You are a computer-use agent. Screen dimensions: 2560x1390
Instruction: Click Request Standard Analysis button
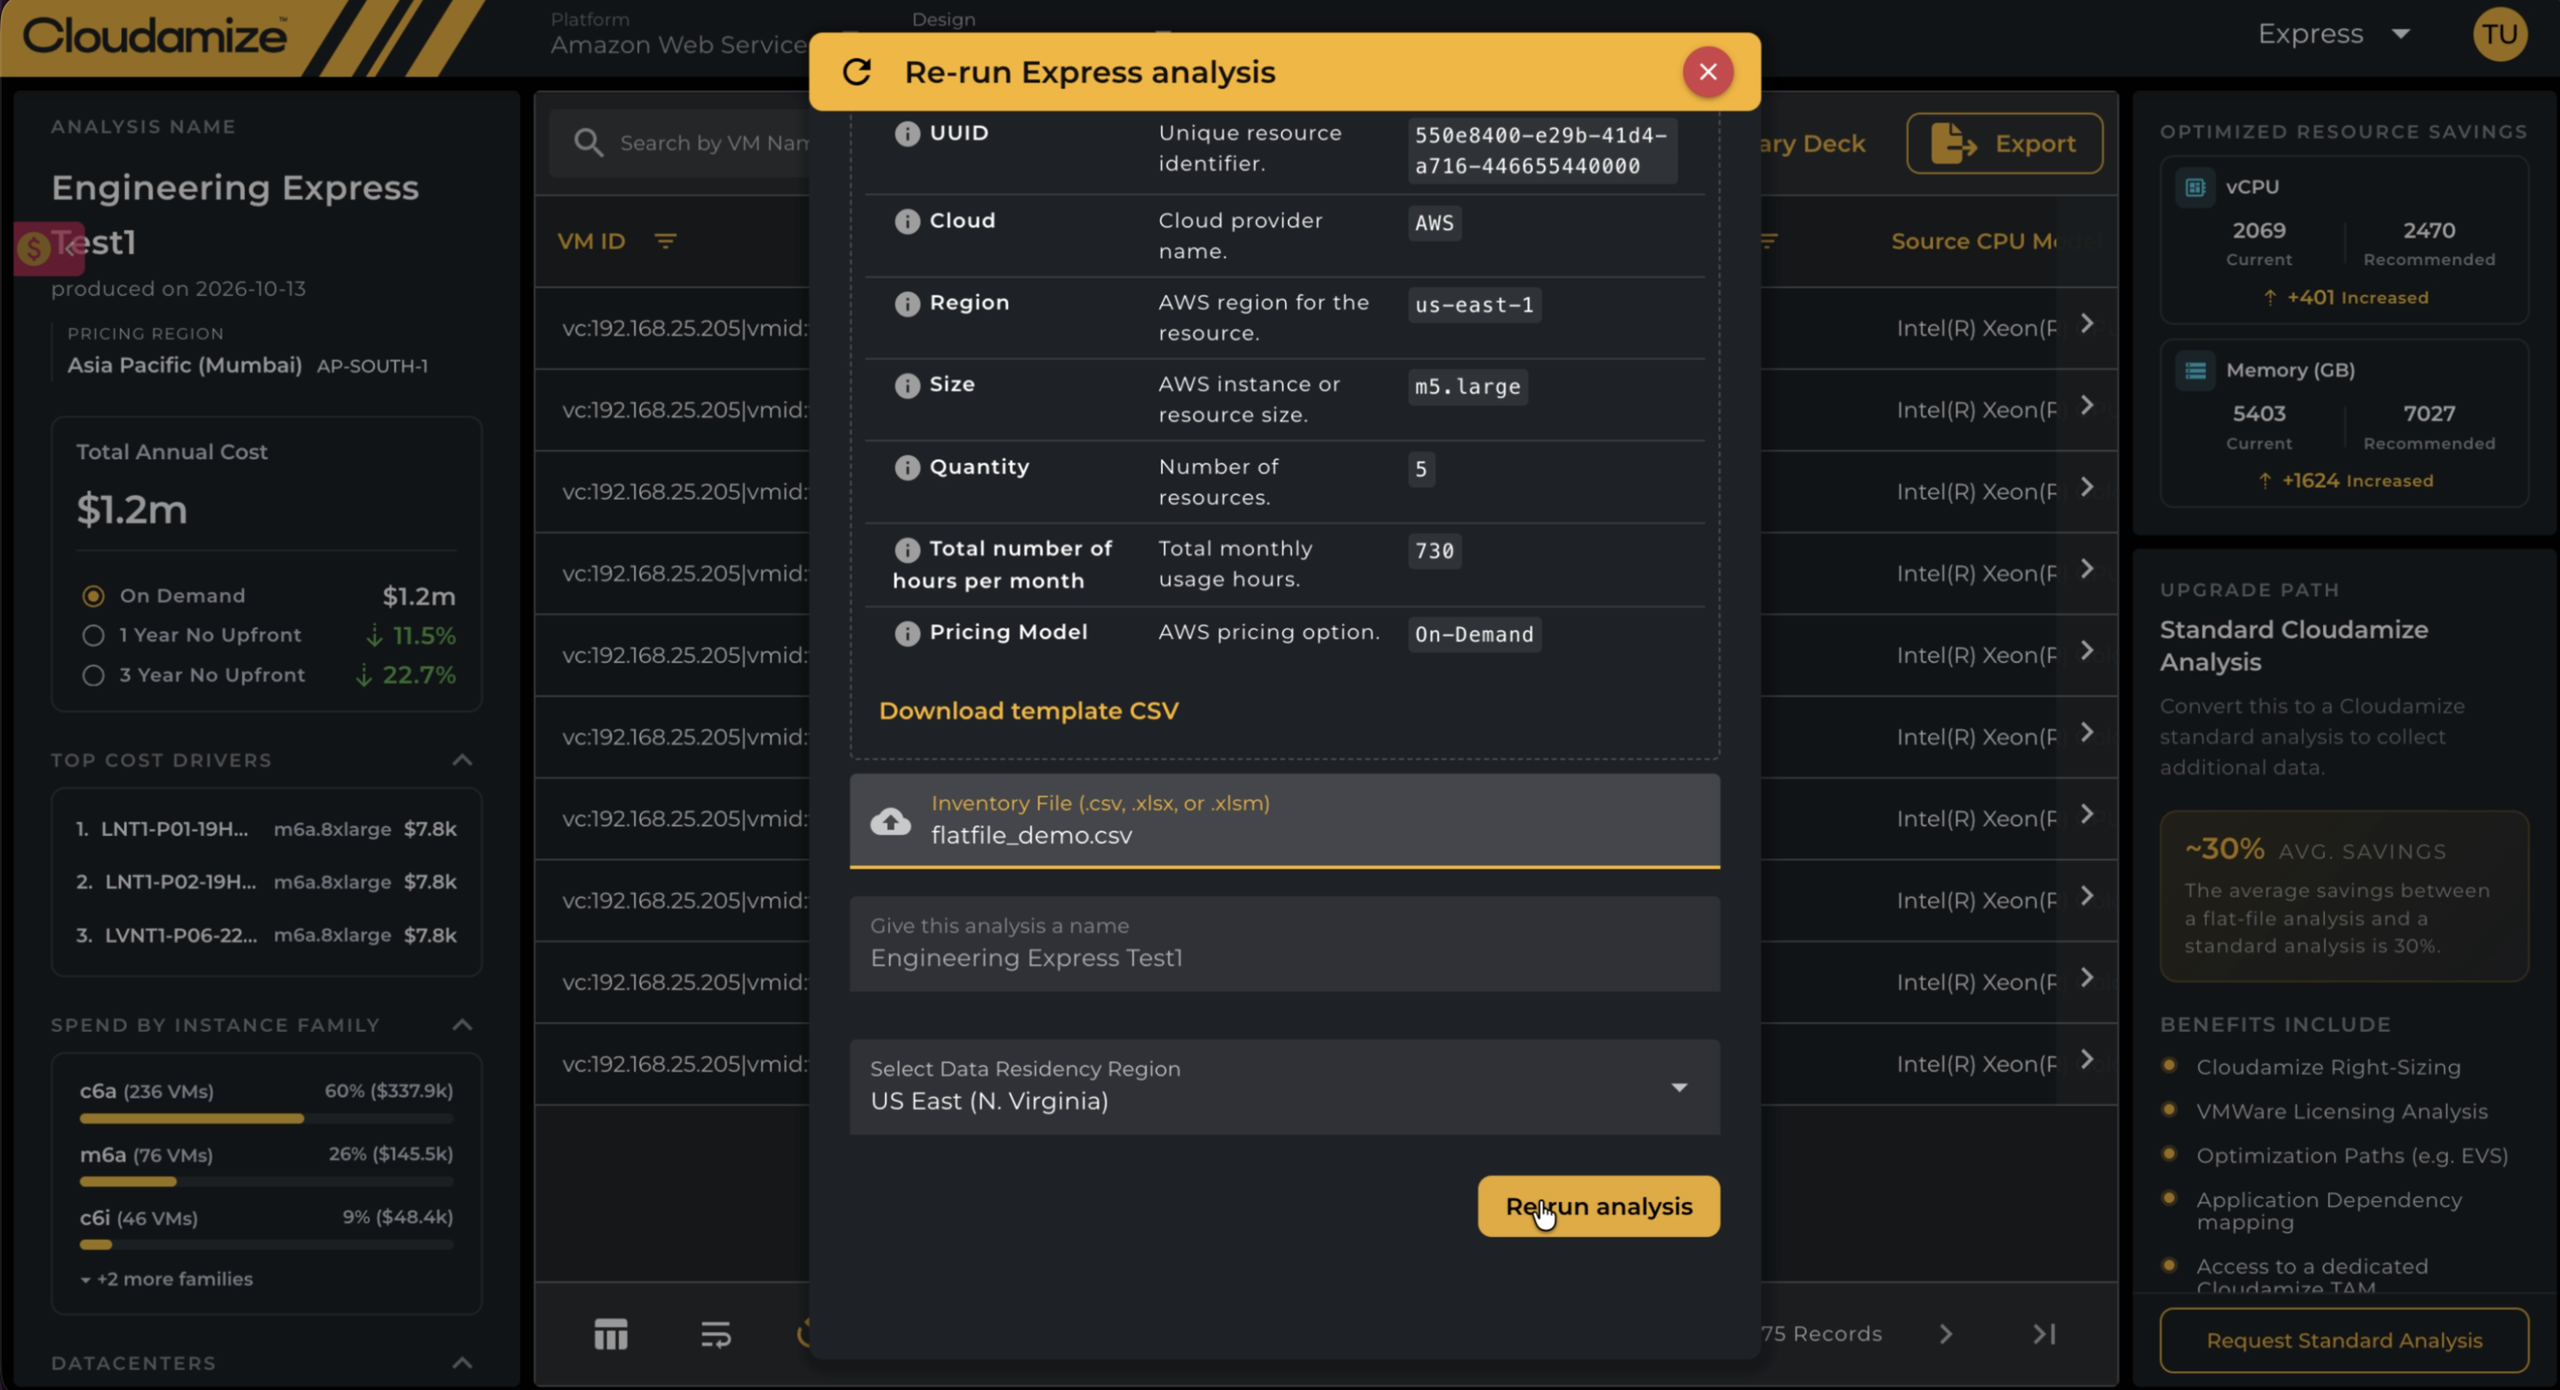pos(2344,1340)
